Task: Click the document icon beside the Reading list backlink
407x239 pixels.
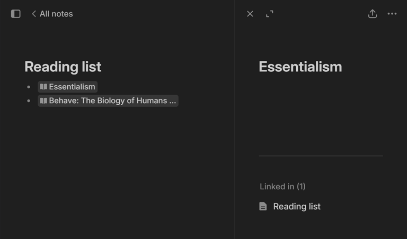Action: point(263,206)
